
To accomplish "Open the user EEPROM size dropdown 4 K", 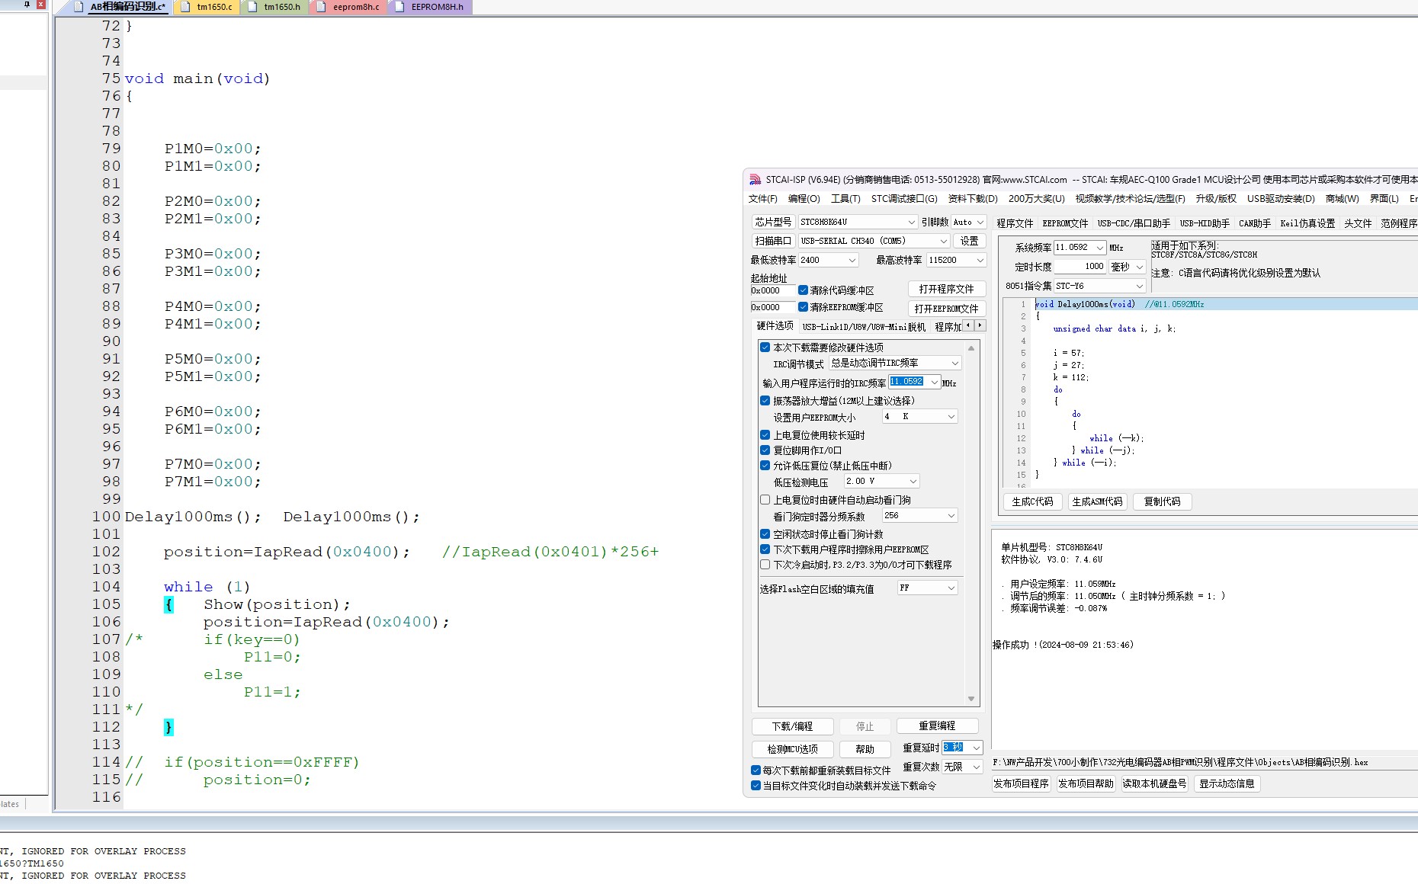I will [919, 416].
